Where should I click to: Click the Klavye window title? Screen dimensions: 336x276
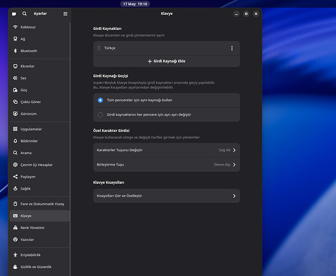pyautogui.click(x=167, y=13)
